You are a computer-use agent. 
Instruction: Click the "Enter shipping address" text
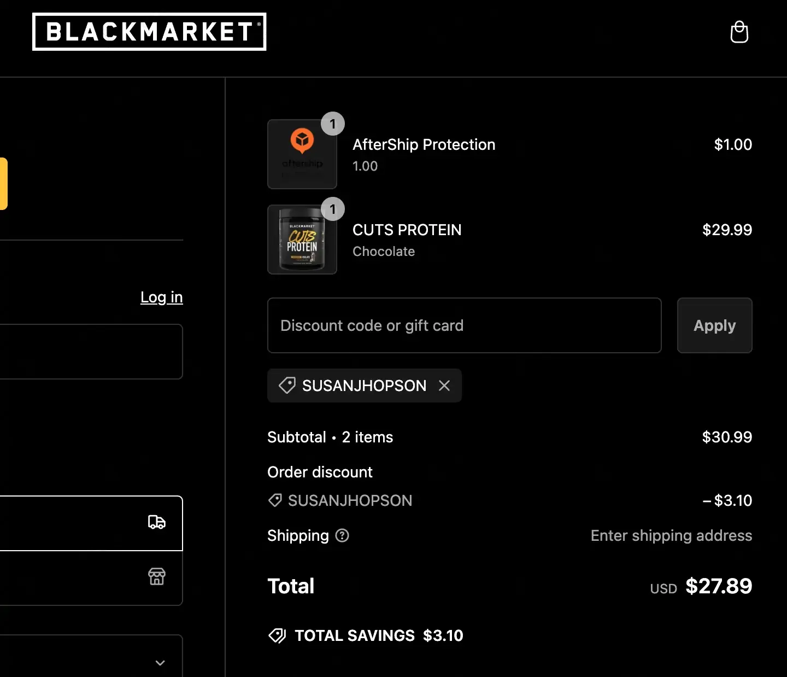click(x=671, y=535)
